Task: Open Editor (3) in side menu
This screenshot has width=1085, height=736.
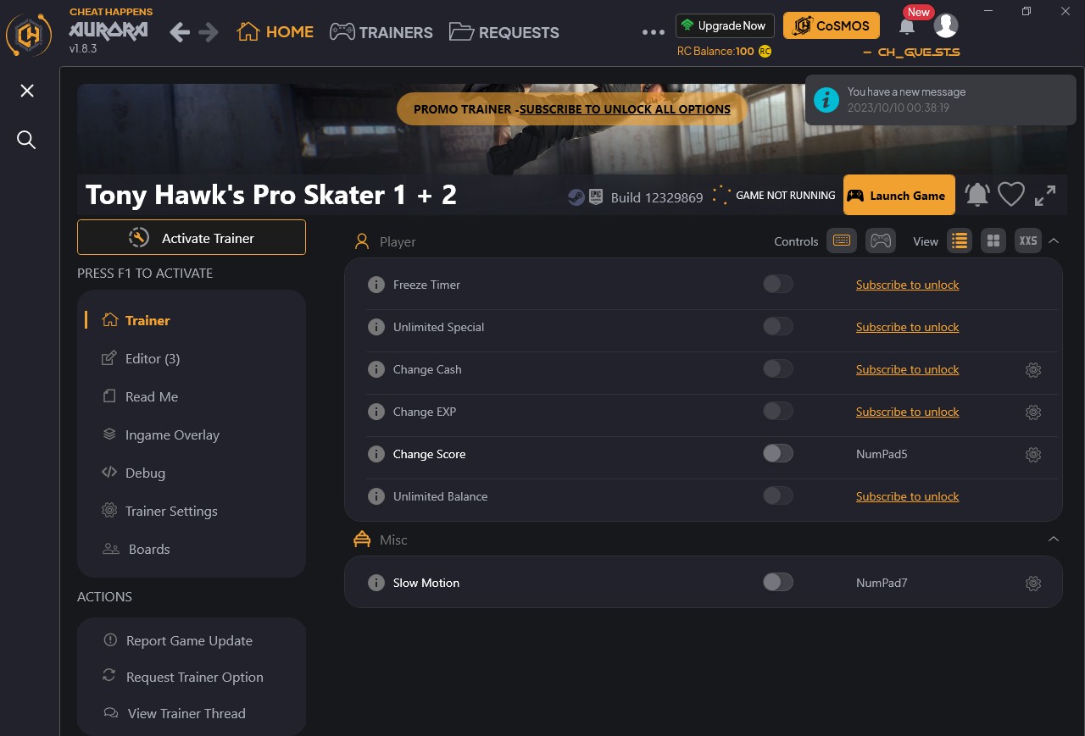Action: [141, 358]
